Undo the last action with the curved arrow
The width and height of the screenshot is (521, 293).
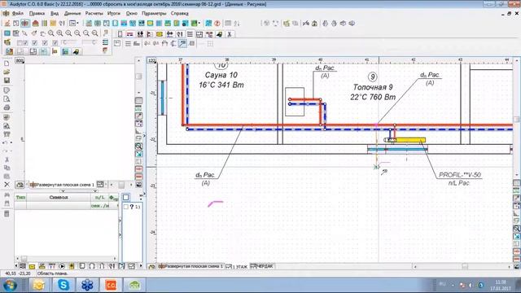coord(6,142)
